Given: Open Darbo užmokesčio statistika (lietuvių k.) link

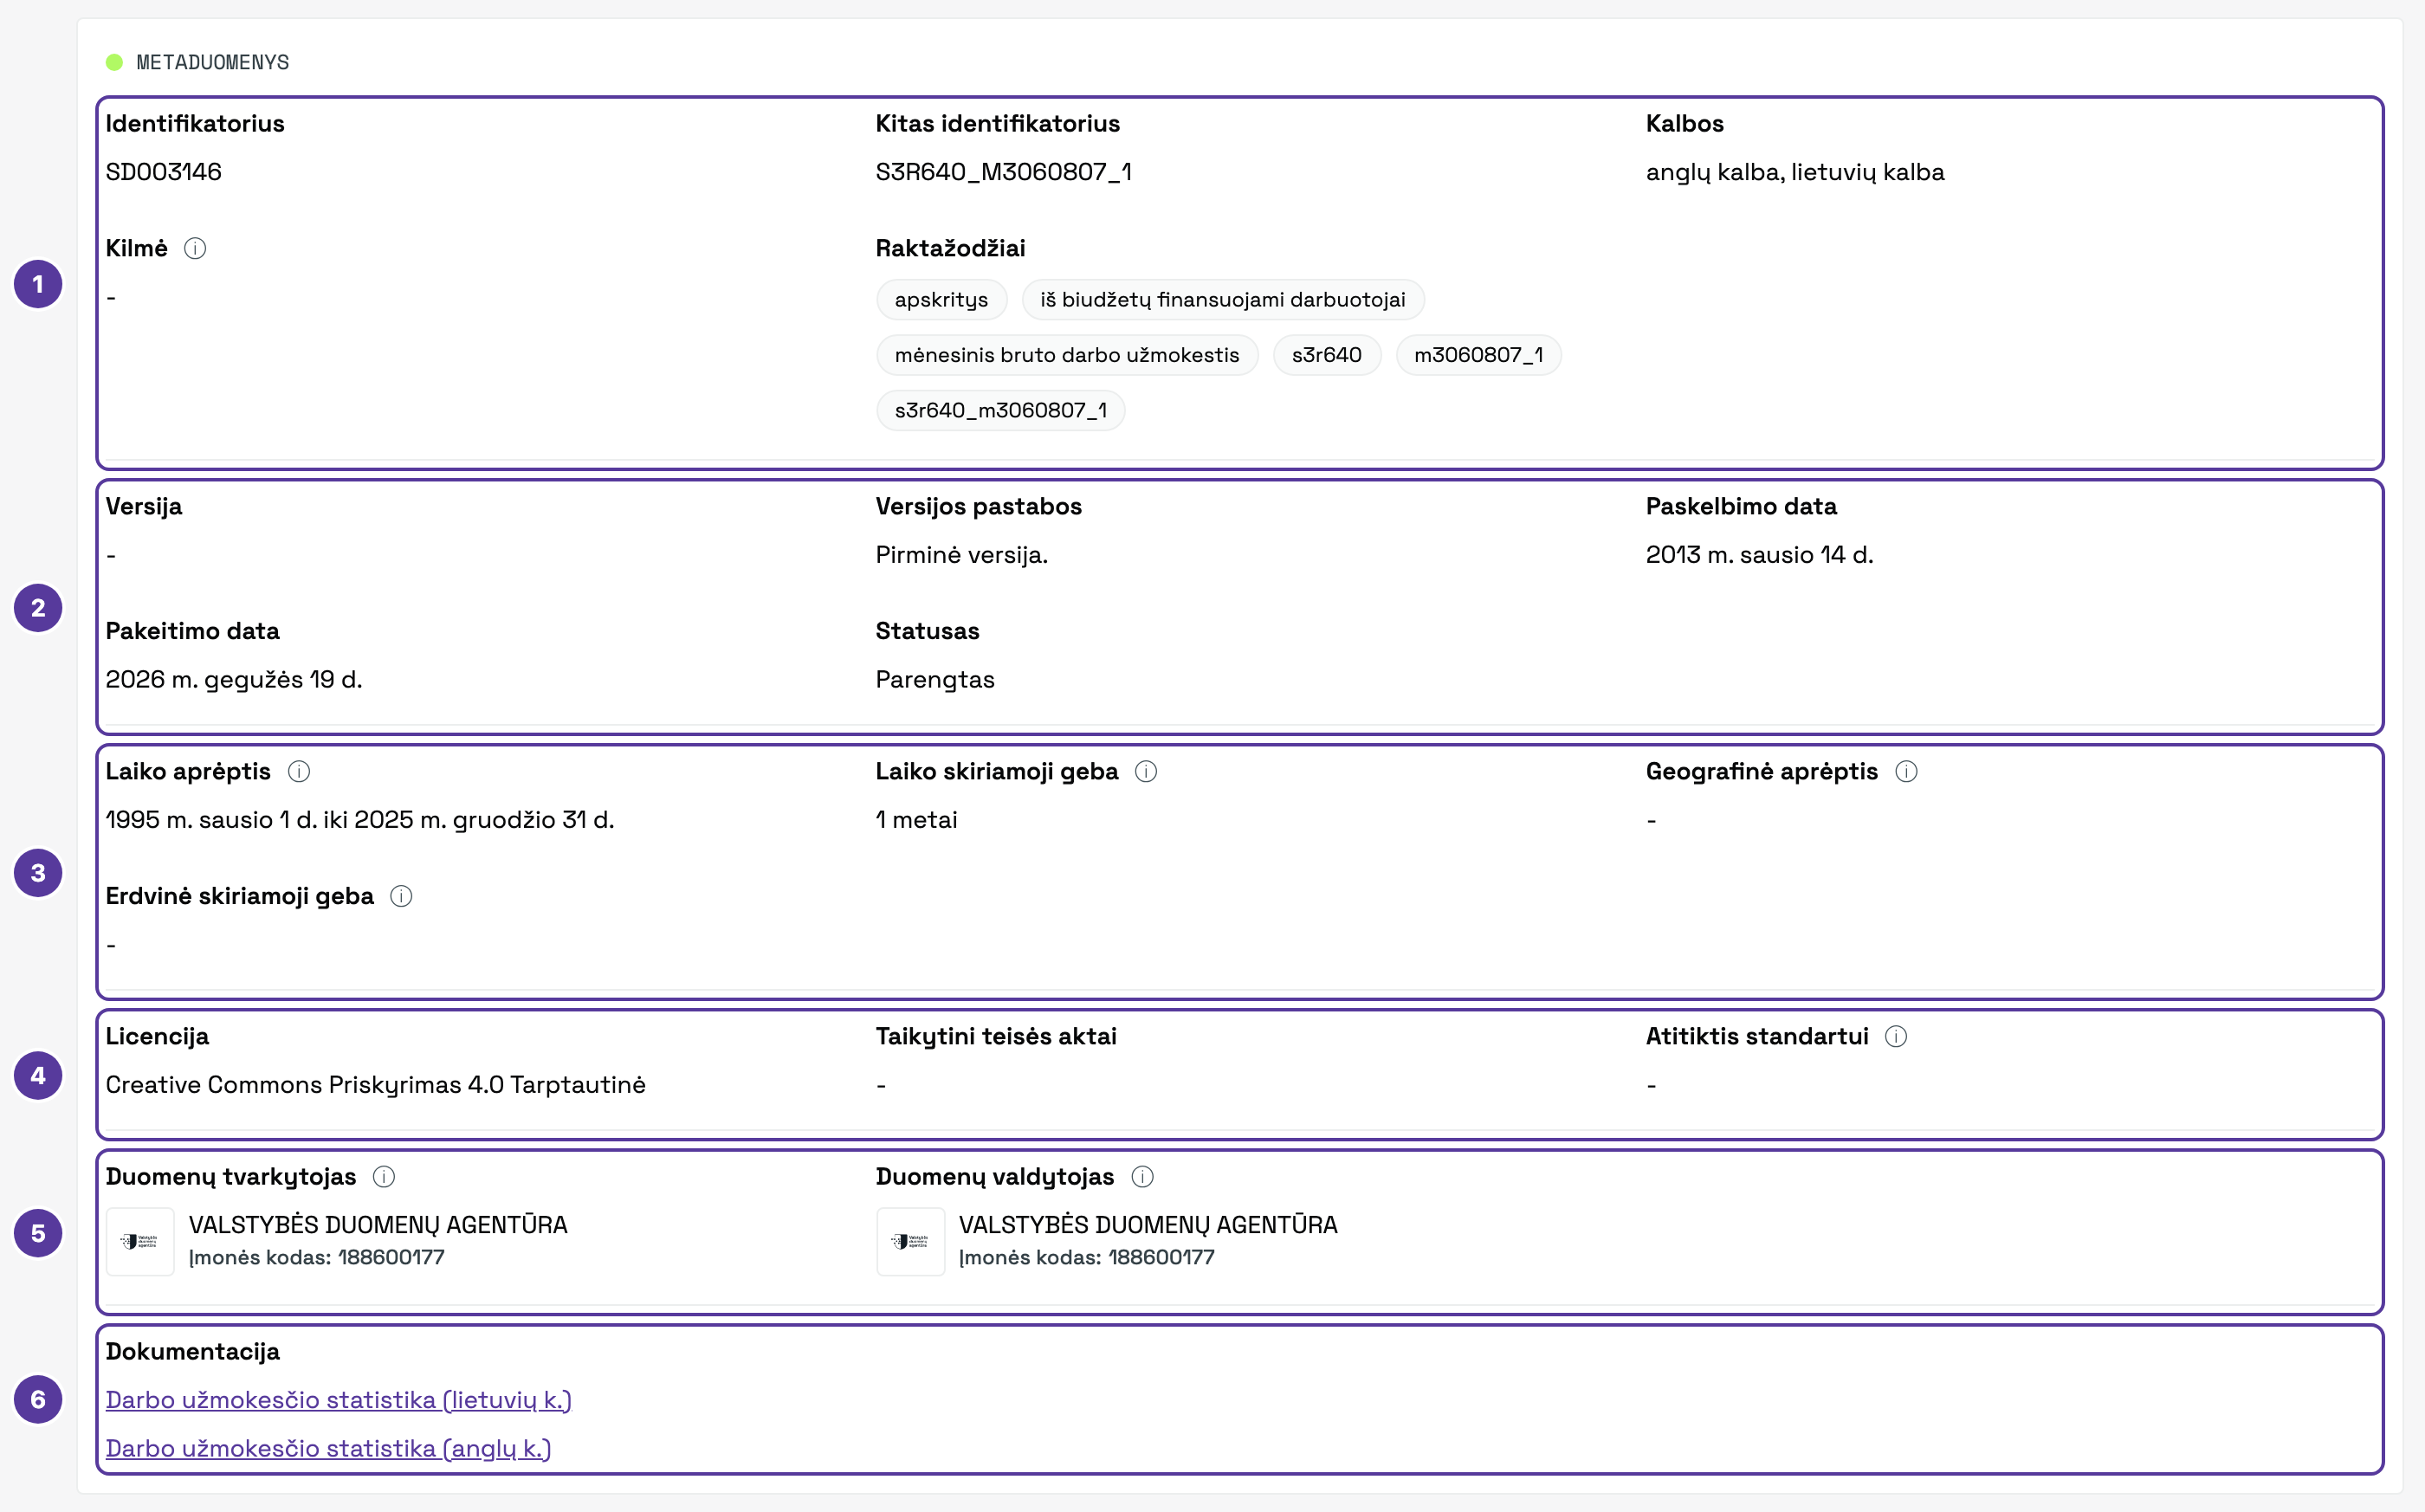Looking at the screenshot, I should (x=338, y=1400).
